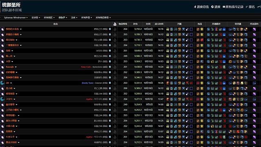The image size is (261, 147).
Task: Click the first conduit icon in the 9,438.8 row
Action: [230, 67]
